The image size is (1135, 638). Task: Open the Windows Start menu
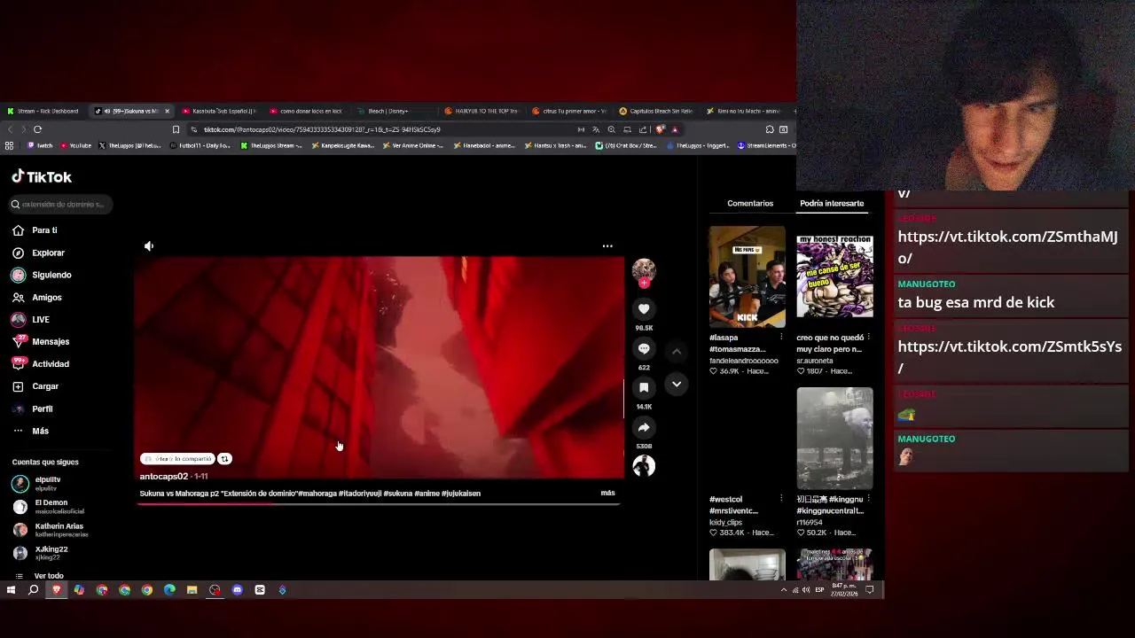[x=11, y=590]
